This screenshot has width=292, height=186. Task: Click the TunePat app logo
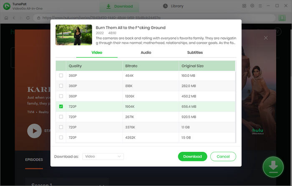click(7, 6)
